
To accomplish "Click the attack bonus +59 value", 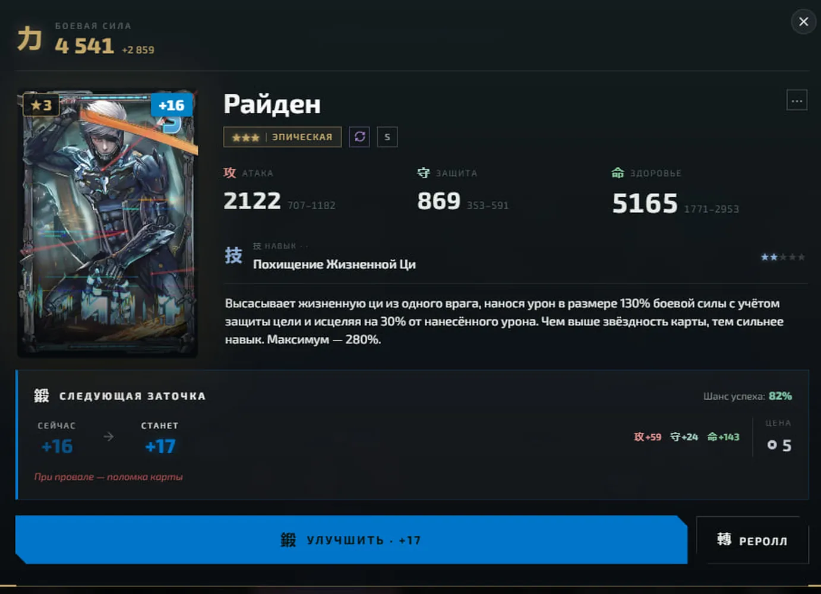I will (x=648, y=437).
